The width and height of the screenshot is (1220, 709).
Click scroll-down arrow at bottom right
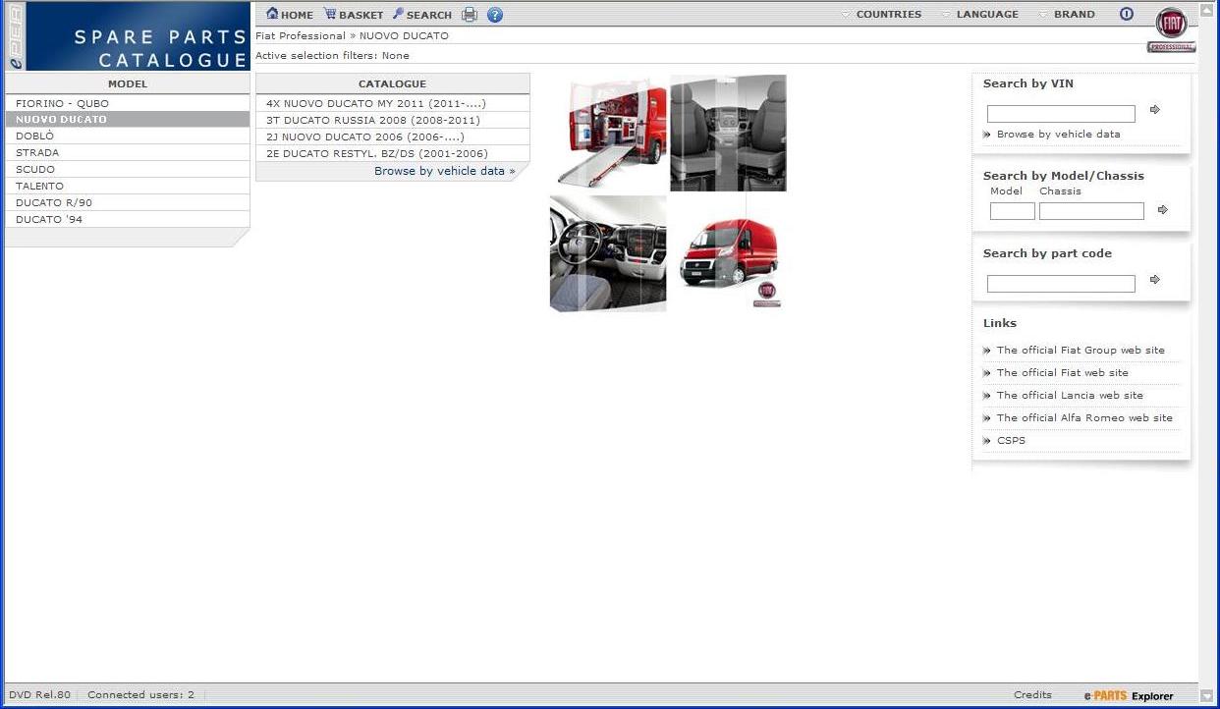[1207, 695]
